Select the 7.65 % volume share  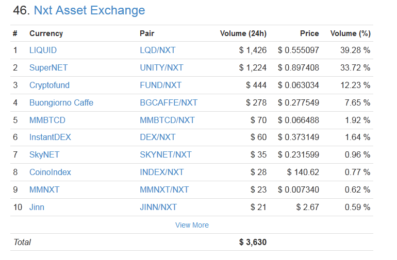(357, 102)
